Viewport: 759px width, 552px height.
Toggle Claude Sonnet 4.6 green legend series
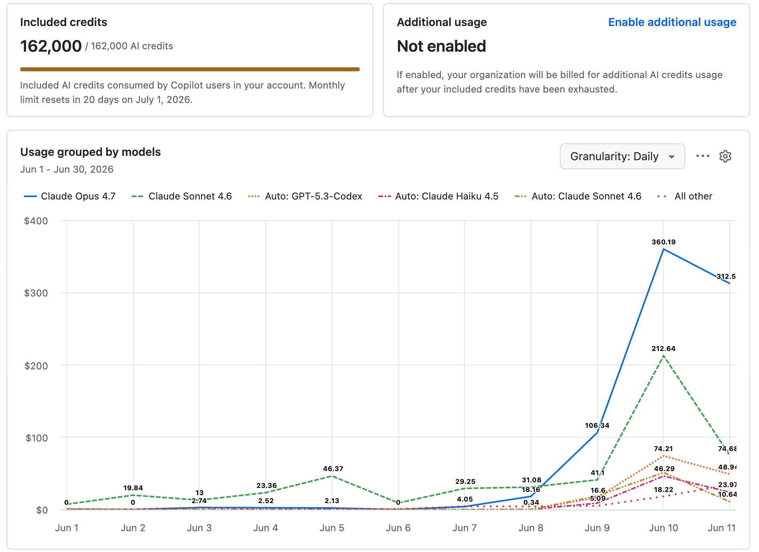click(182, 196)
